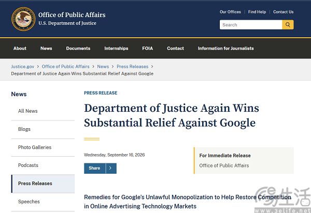Follow the Justice.gov breadcrumb link
The image size is (311, 213).
(23, 67)
